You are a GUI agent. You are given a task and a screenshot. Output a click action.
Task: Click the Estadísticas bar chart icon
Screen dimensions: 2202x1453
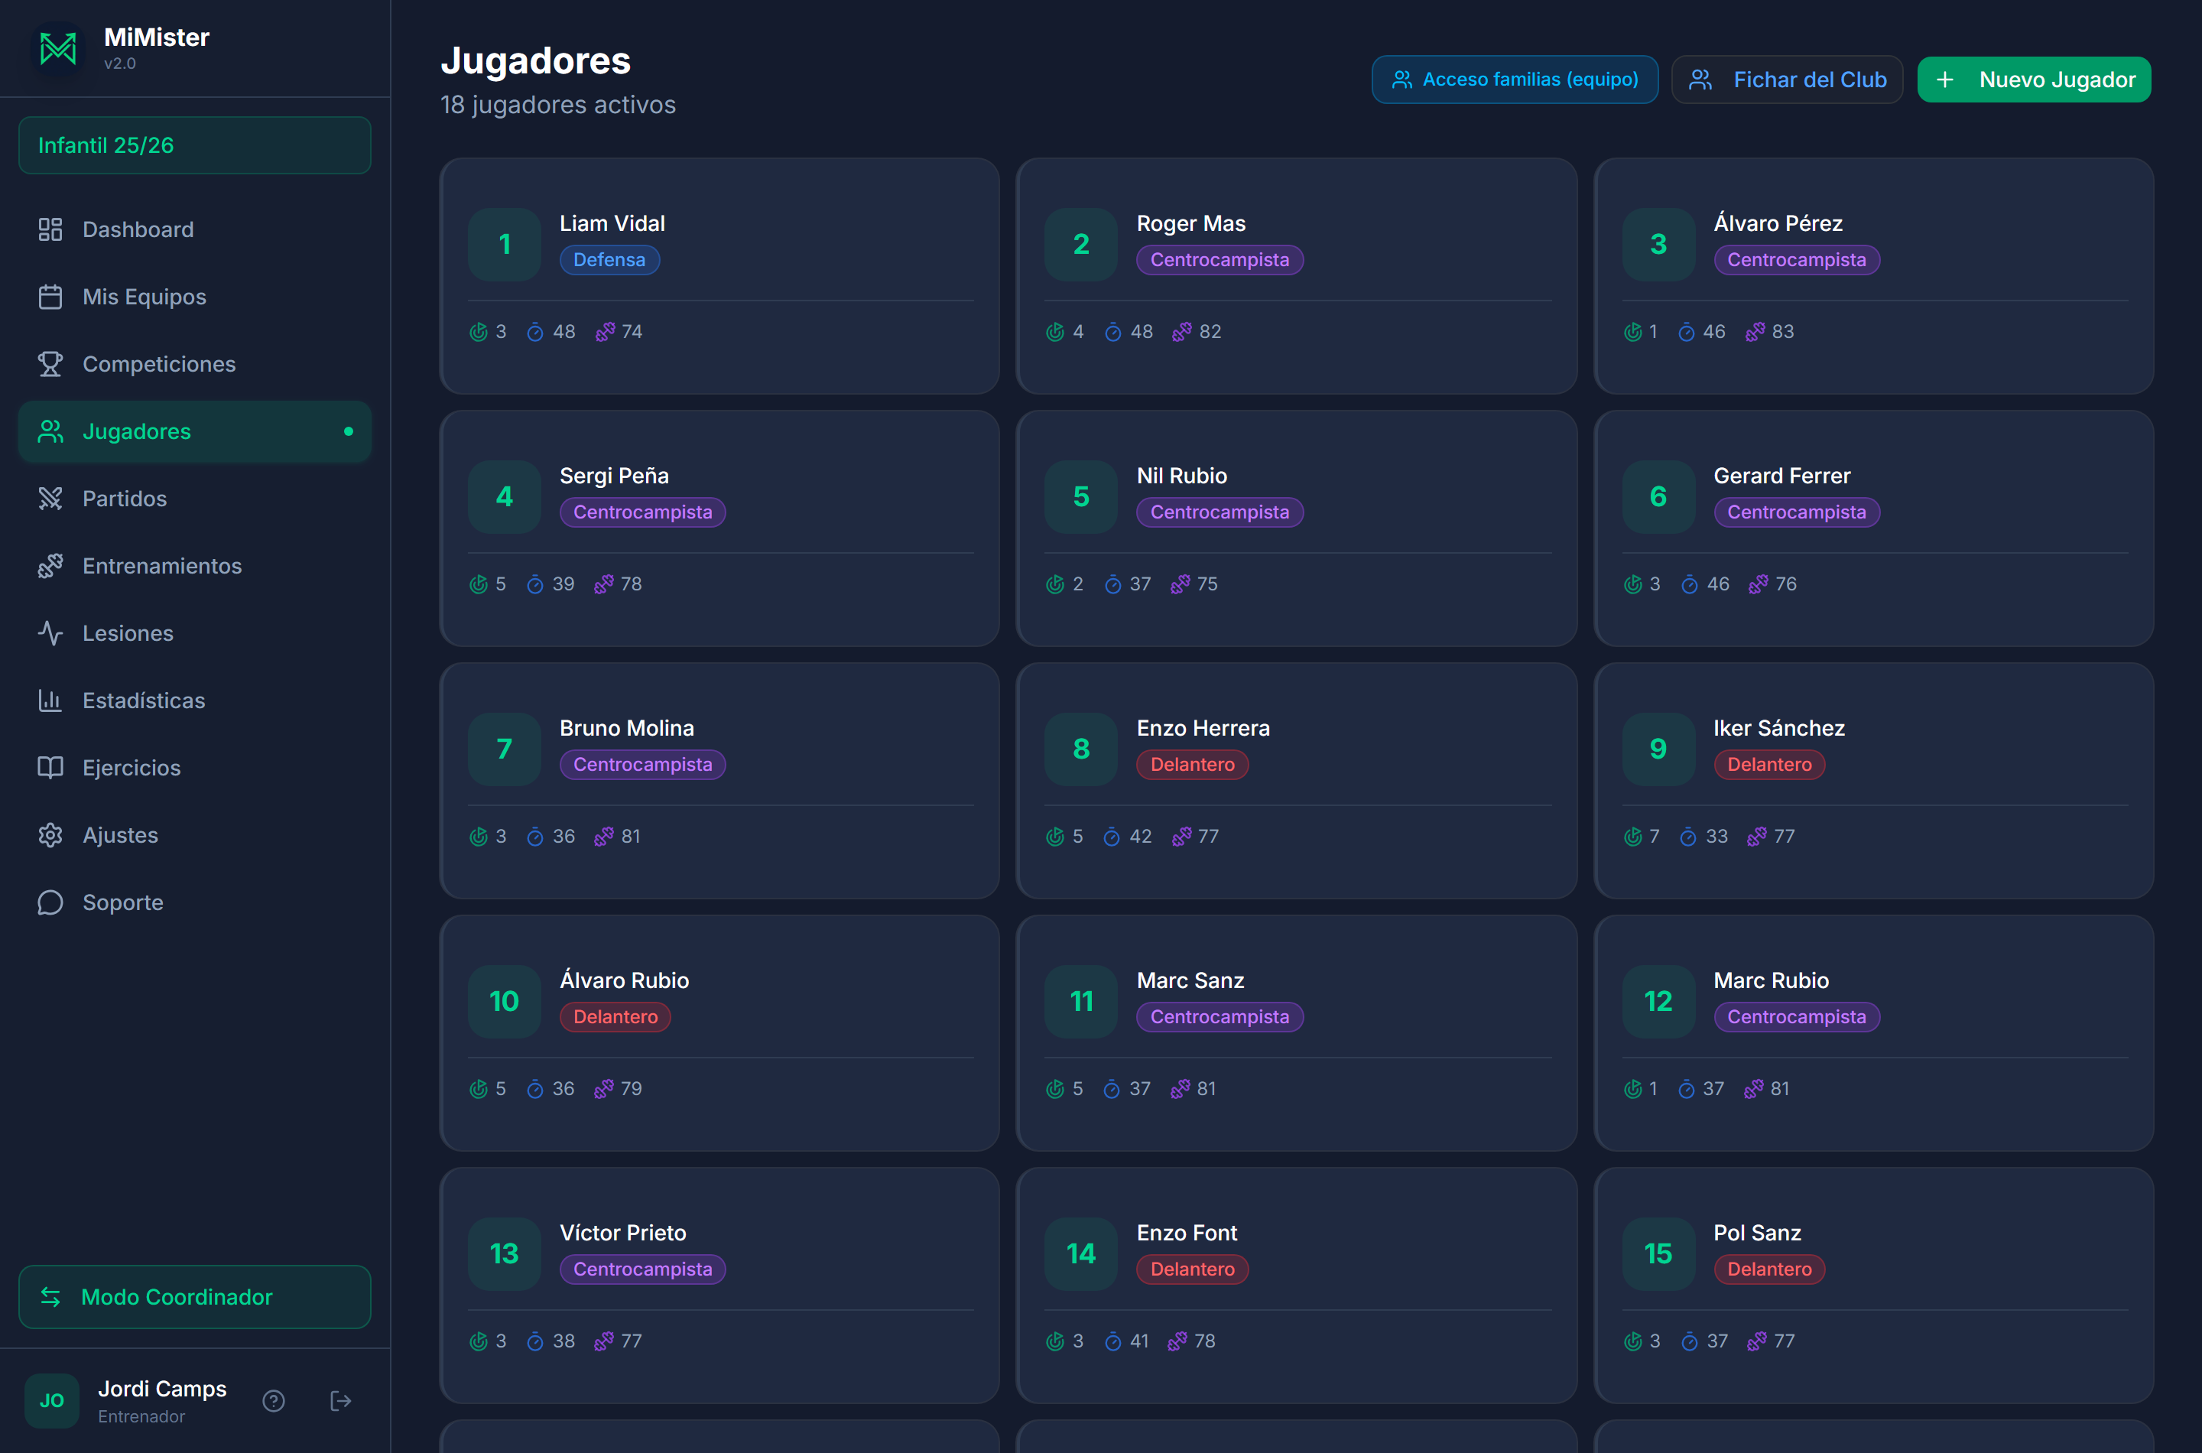pyautogui.click(x=50, y=700)
